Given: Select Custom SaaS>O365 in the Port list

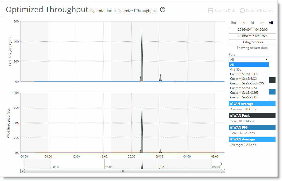Looking at the screenshot, I should tap(244, 93).
